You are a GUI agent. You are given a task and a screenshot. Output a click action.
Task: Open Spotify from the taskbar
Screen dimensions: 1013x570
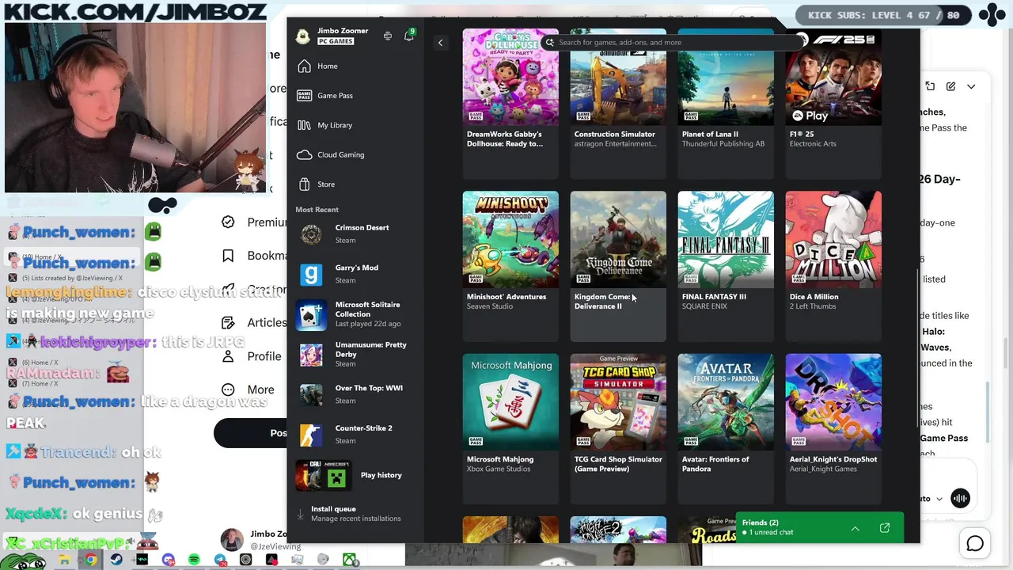194,560
